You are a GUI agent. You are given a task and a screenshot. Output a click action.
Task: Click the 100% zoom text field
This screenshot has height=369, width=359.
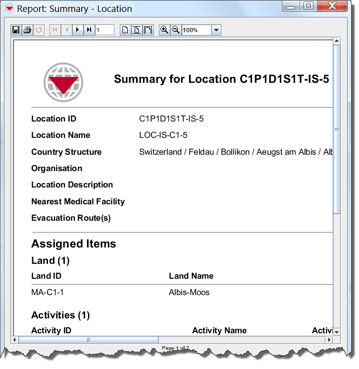196,30
